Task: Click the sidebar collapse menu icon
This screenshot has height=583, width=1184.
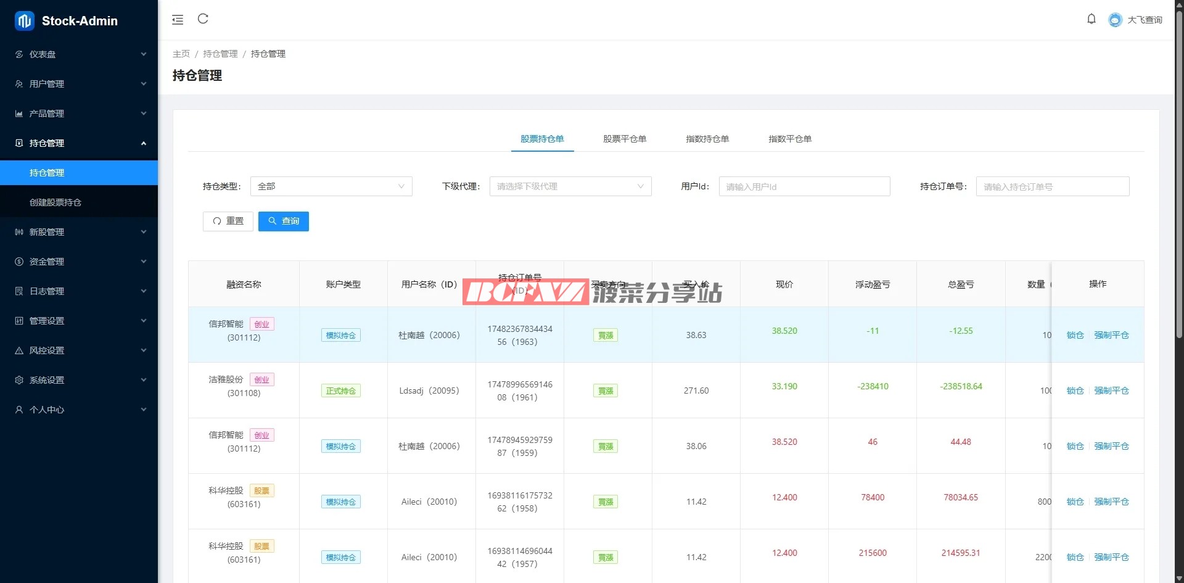Action: [x=178, y=20]
